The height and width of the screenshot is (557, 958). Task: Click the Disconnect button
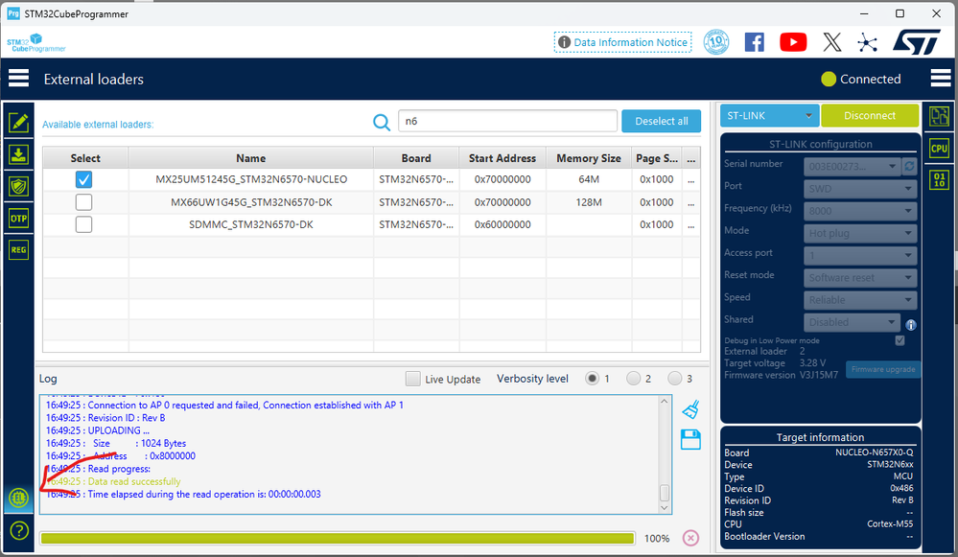(x=870, y=115)
